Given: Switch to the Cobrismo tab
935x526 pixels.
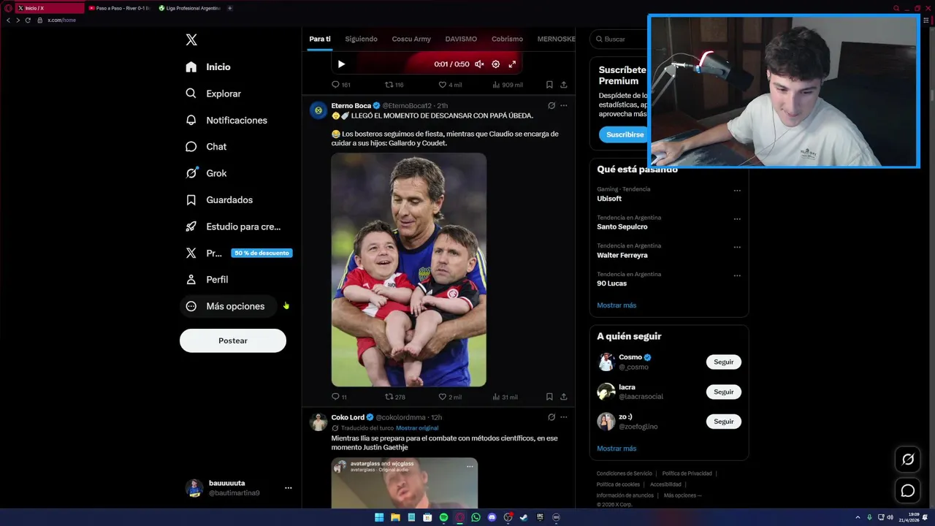Looking at the screenshot, I should click(x=507, y=39).
